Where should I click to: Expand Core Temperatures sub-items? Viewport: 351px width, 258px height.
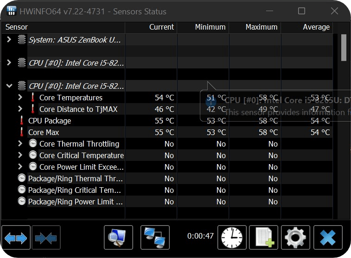(20, 97)
